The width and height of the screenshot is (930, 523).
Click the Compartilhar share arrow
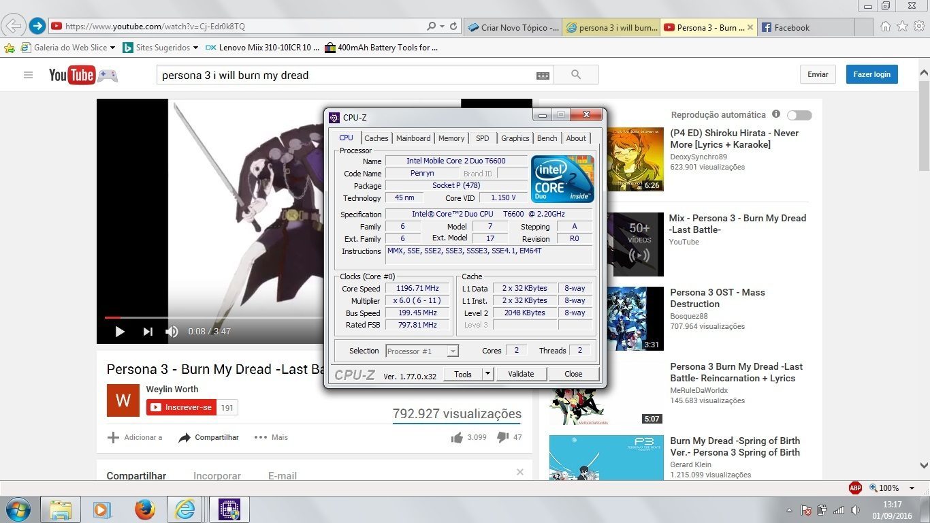click(185, 437)
